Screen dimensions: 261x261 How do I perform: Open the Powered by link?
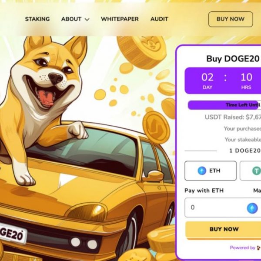tap(245, 248)
